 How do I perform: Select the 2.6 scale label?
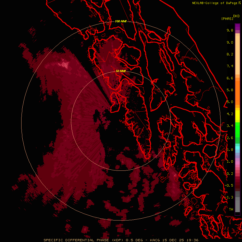230,138
